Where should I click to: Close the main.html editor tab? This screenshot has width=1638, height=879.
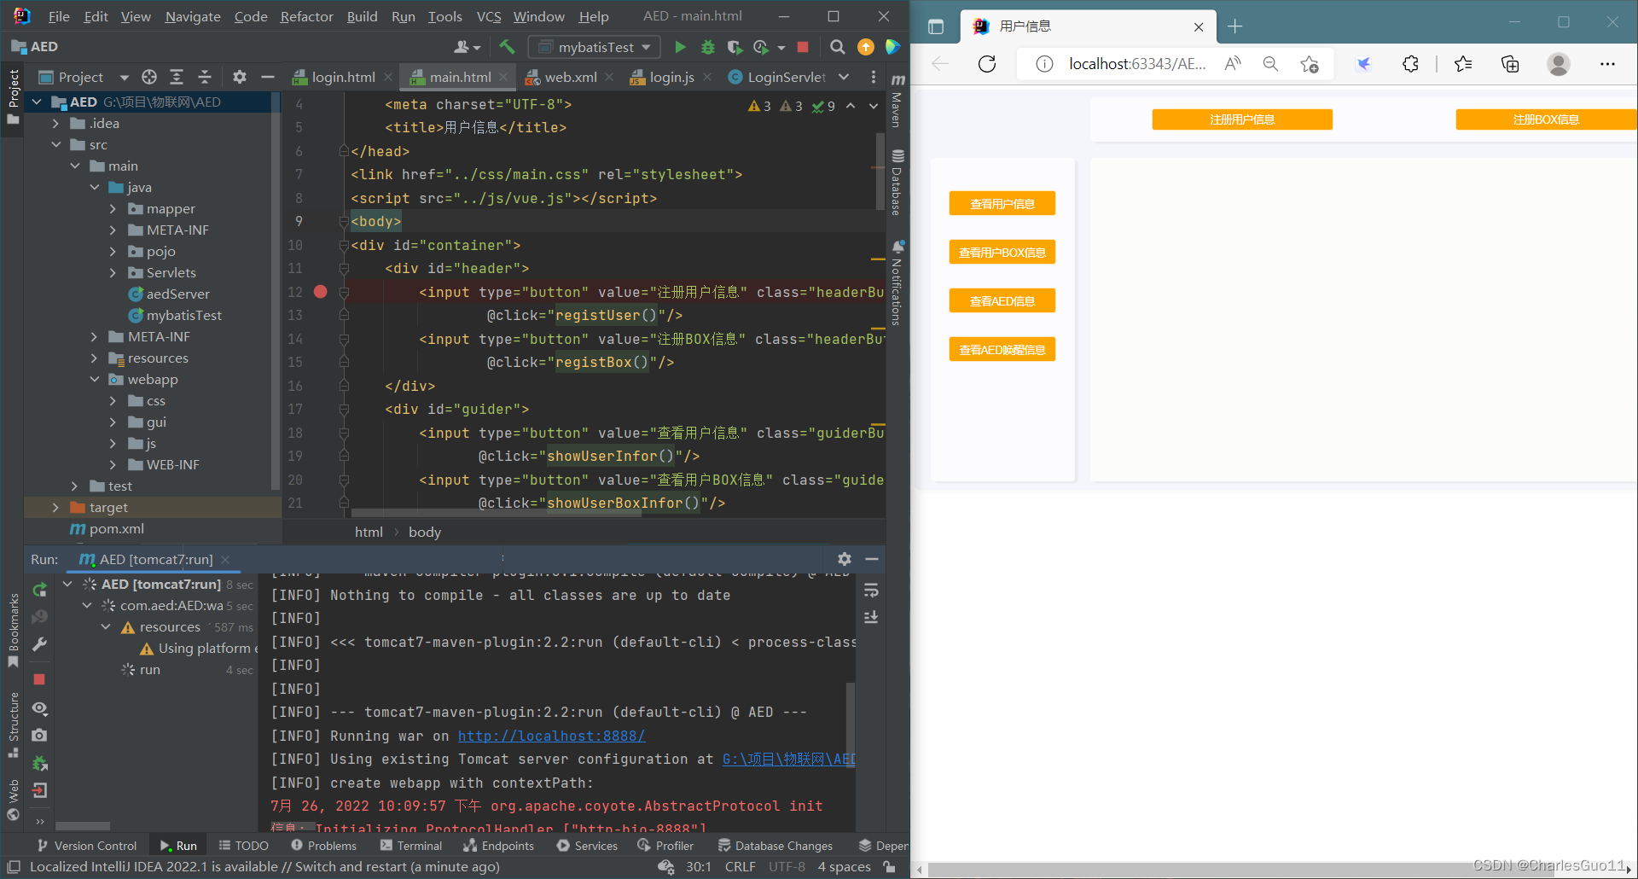504,77
